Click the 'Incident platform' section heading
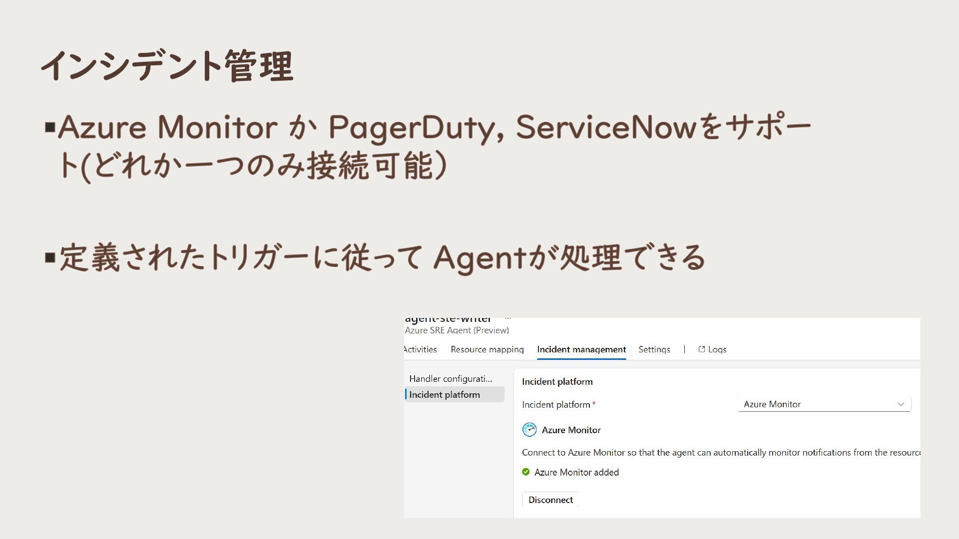 [x=557, y=382]
